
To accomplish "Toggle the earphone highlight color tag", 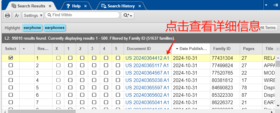I will (x=32, y=28).
